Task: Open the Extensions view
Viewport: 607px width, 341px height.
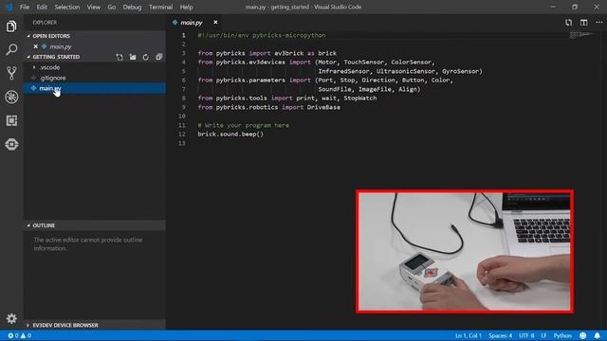Action: pos(11,120)
